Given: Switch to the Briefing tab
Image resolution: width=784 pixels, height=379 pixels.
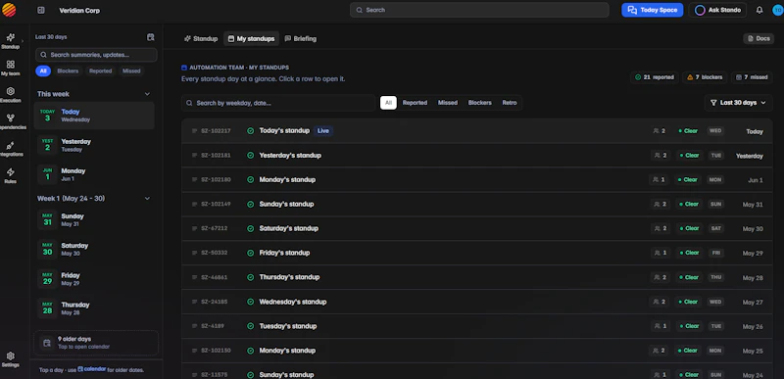Looking at the screenshot, I should (x=301, y=38).
